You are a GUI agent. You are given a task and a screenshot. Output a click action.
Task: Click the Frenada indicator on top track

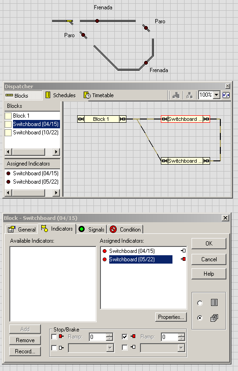97,21
